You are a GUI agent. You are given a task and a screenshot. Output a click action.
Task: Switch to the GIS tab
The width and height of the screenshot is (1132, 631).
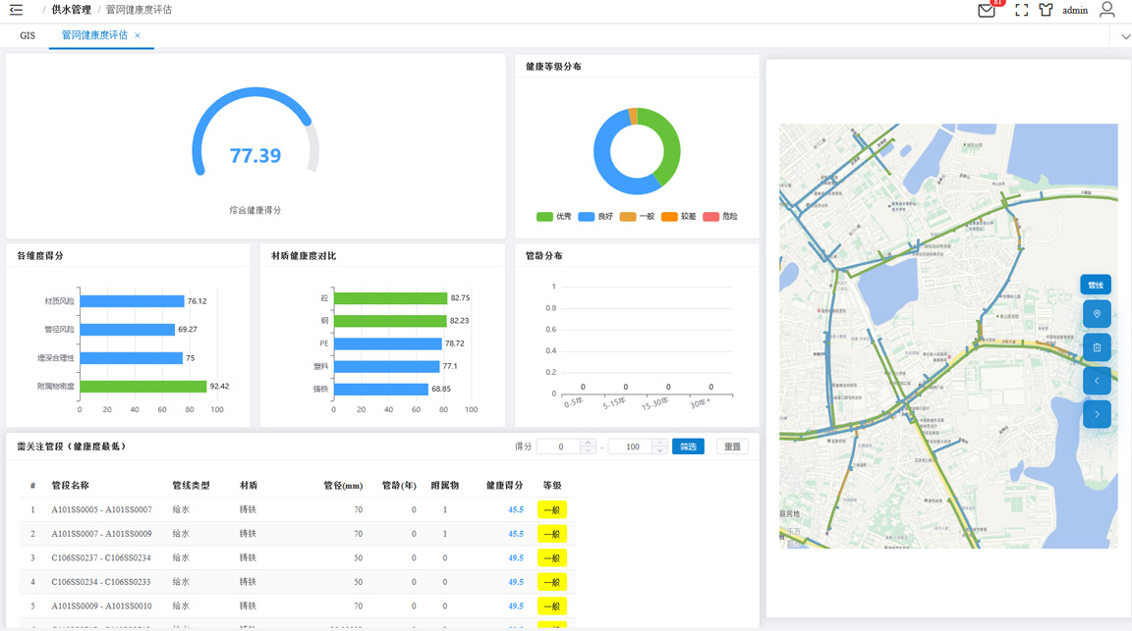(x=28, y=35)
